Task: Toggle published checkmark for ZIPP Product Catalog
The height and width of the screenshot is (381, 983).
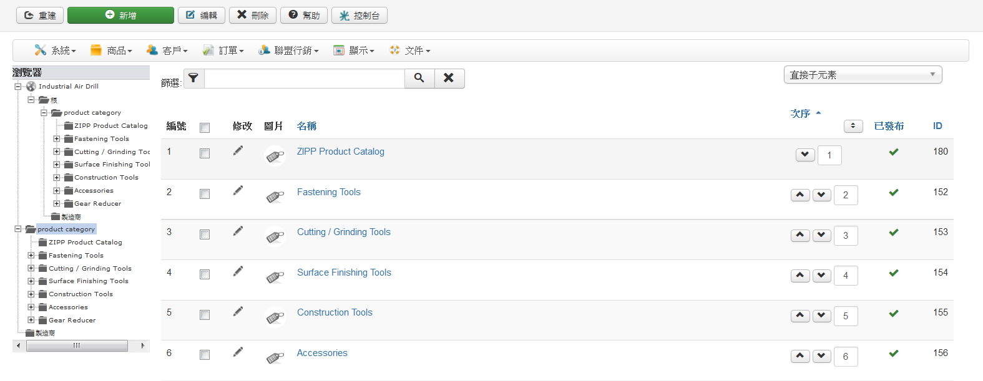Action: pos(894,152)
